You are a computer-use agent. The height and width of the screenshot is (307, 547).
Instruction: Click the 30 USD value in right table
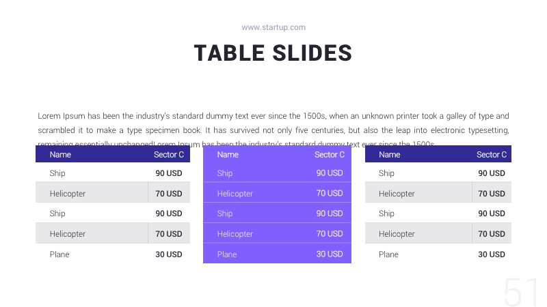click(x=492, y=254)
